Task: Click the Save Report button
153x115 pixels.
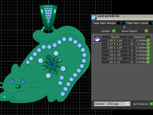Action: [x=133, y=31]
